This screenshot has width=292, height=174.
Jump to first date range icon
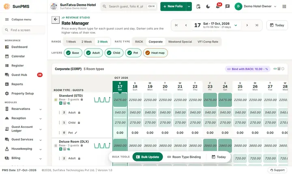176,25
